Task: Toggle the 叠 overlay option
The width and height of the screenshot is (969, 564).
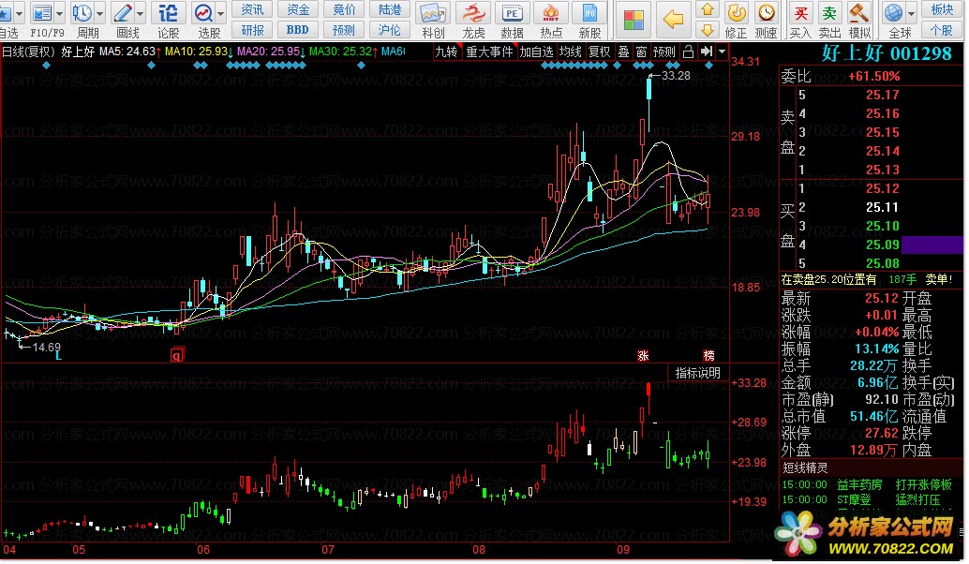Action: (x=623, y=52)
